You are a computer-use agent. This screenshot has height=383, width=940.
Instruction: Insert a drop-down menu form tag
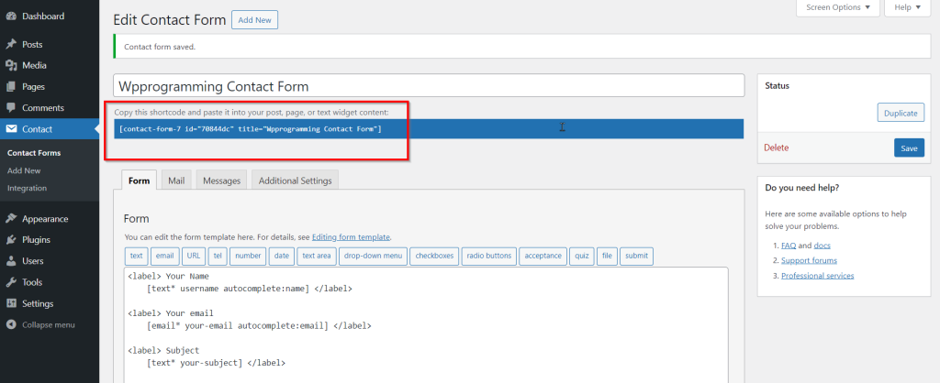(373, 256)
